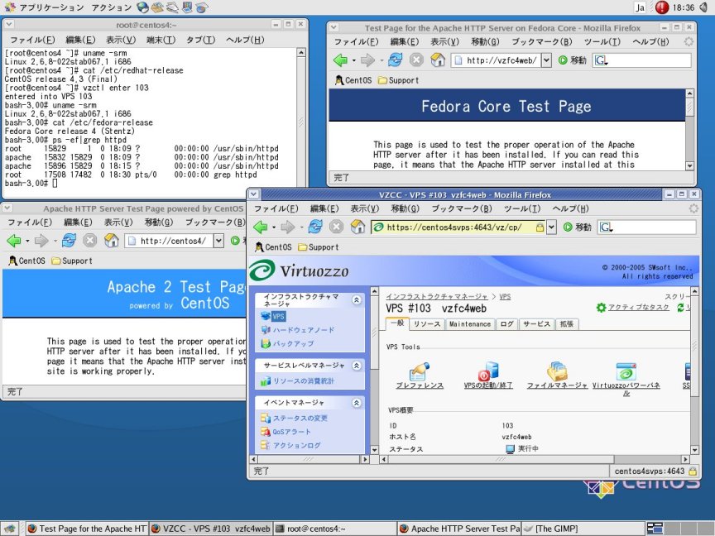Click the アクティブなタスク link
Screen dimensions: 715x536
coord(638,308)
